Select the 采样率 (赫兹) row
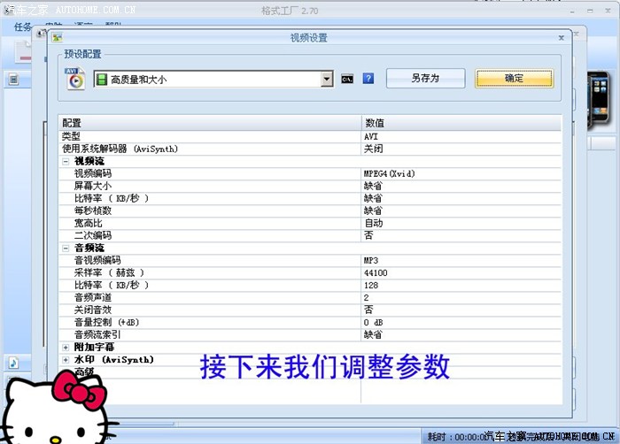The image size is (620, 444). click(310, 273)
